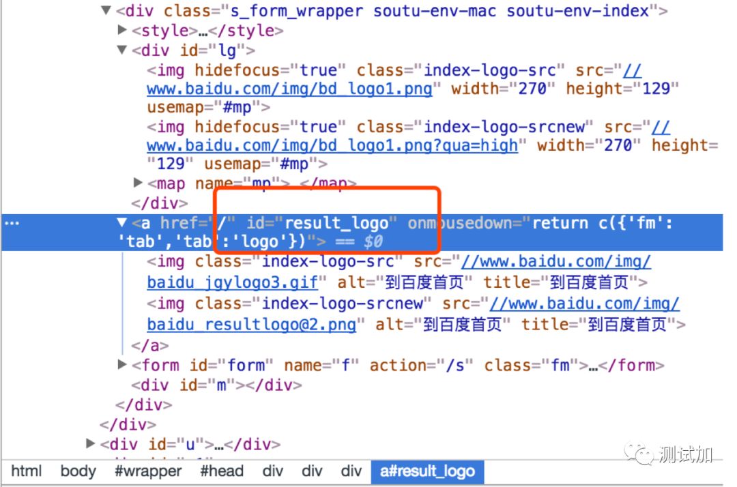Expand the map name mp node
This screenshot has width=737, height=487.
(x=138, y=182)
